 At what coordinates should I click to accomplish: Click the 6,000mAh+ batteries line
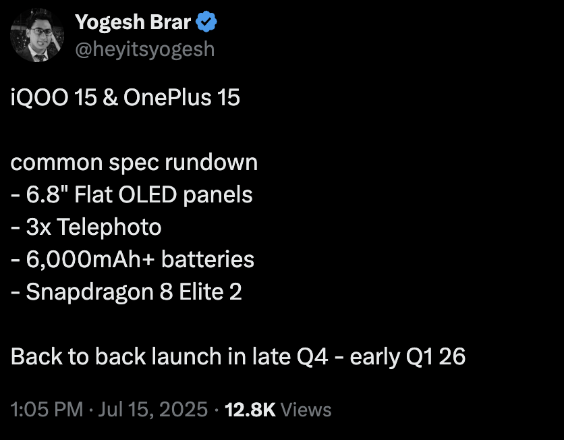tap(132, 259)
